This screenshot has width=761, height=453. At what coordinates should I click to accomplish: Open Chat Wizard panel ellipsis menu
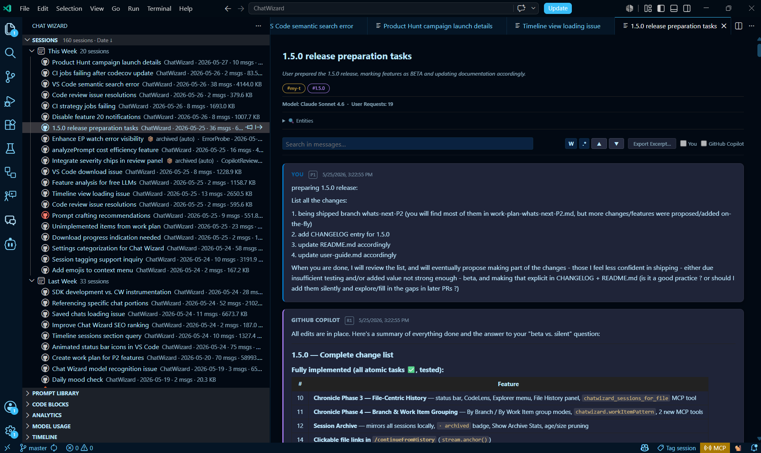click(258, 26)
